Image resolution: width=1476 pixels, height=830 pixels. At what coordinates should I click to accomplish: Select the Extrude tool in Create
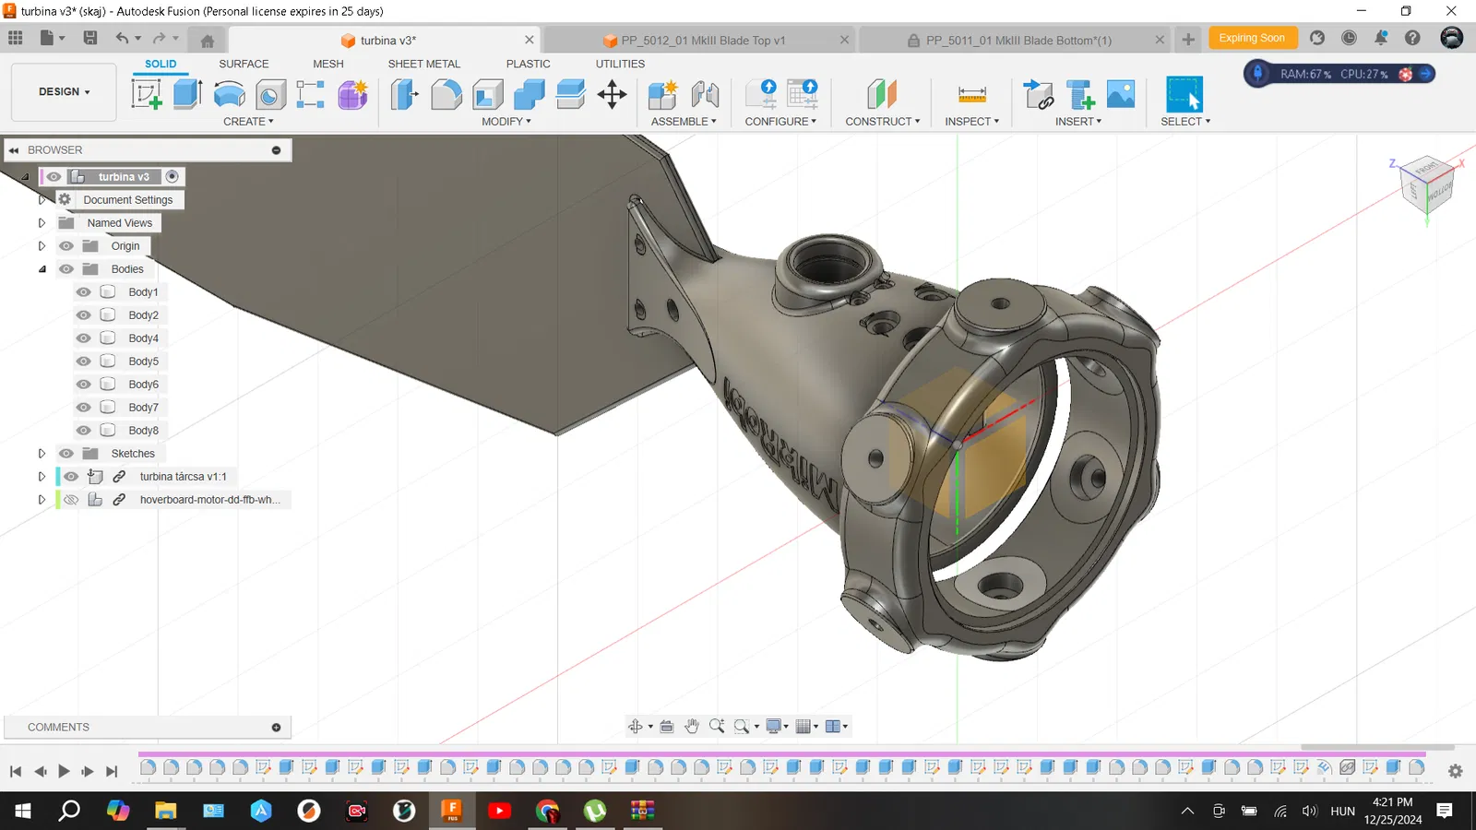click(x=187, y=94)
